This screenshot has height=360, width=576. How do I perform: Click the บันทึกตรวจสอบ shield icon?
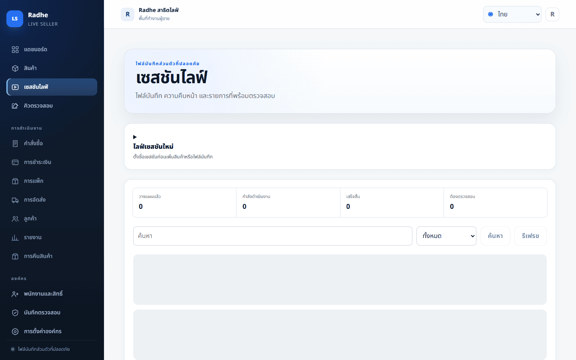15,313
